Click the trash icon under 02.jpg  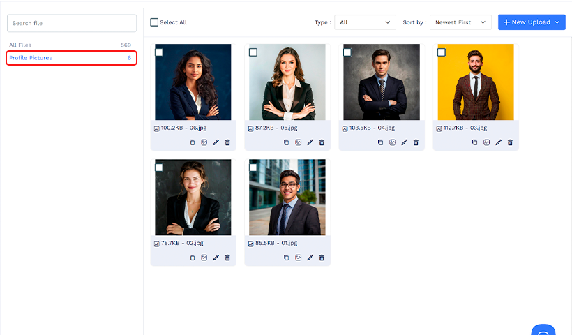tap(227, 258)
